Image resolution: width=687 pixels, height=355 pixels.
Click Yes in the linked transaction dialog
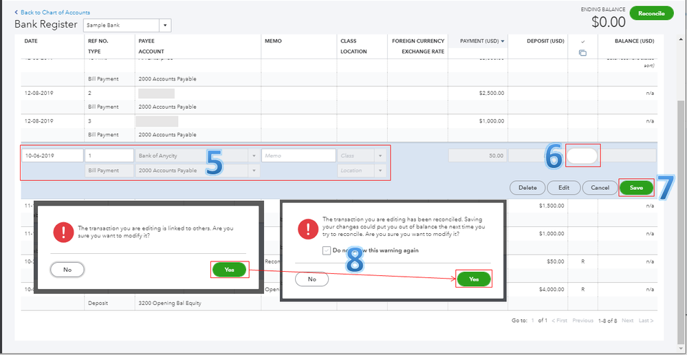[x=229, y=270]
